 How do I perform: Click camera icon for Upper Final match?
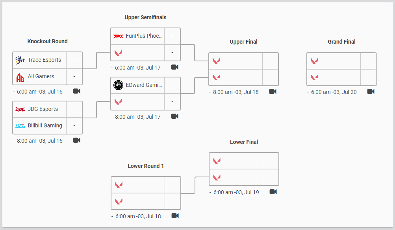273,92
